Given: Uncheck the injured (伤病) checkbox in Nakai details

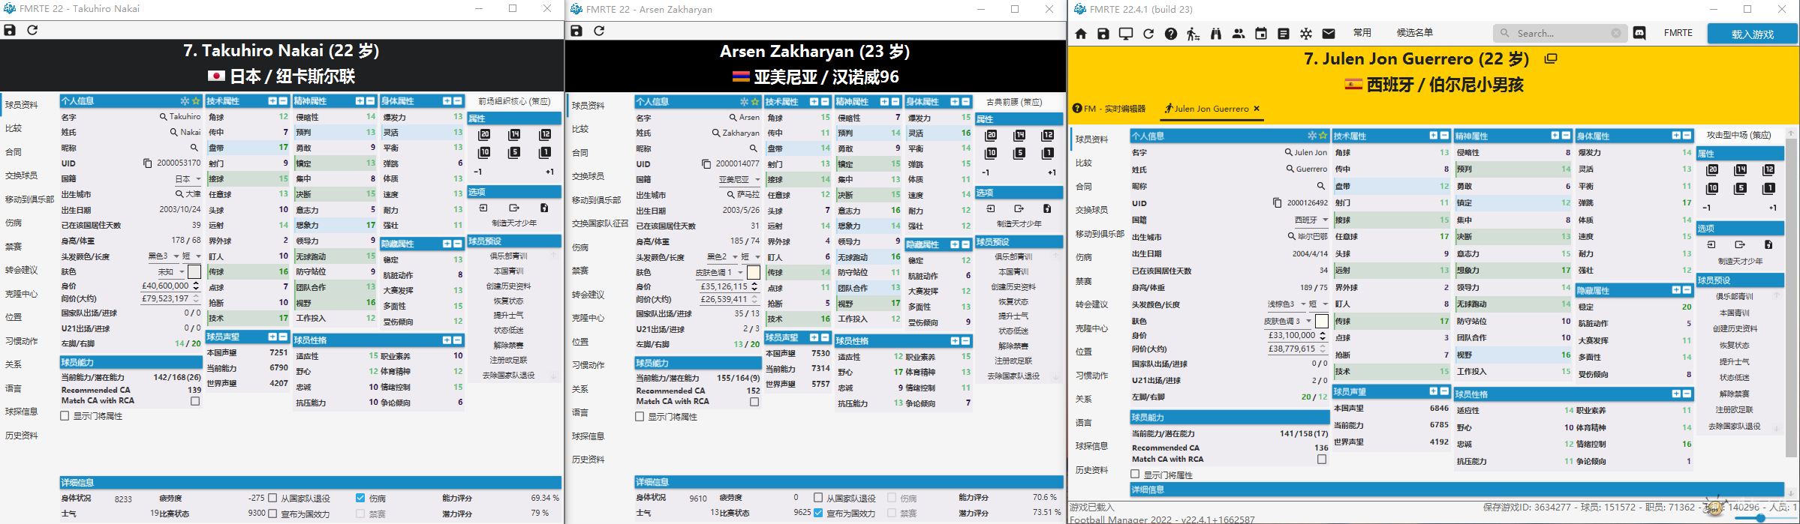Looking at the screenshot, I should coord(360,498).
